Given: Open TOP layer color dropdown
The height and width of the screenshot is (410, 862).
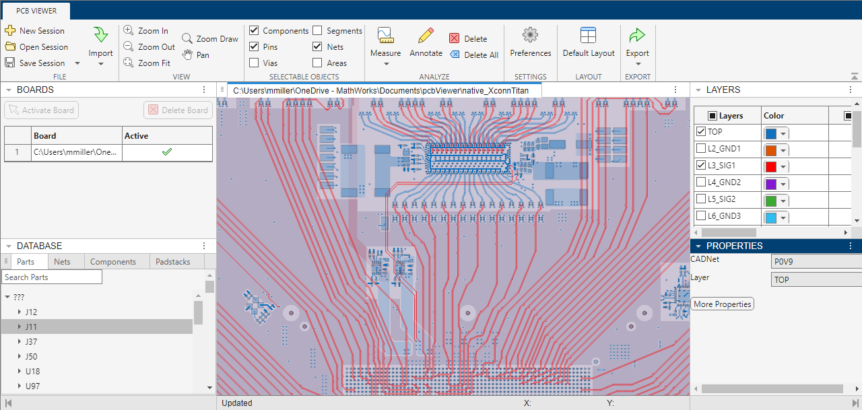Looking at the screenshot, I should [x=783, y=134].
